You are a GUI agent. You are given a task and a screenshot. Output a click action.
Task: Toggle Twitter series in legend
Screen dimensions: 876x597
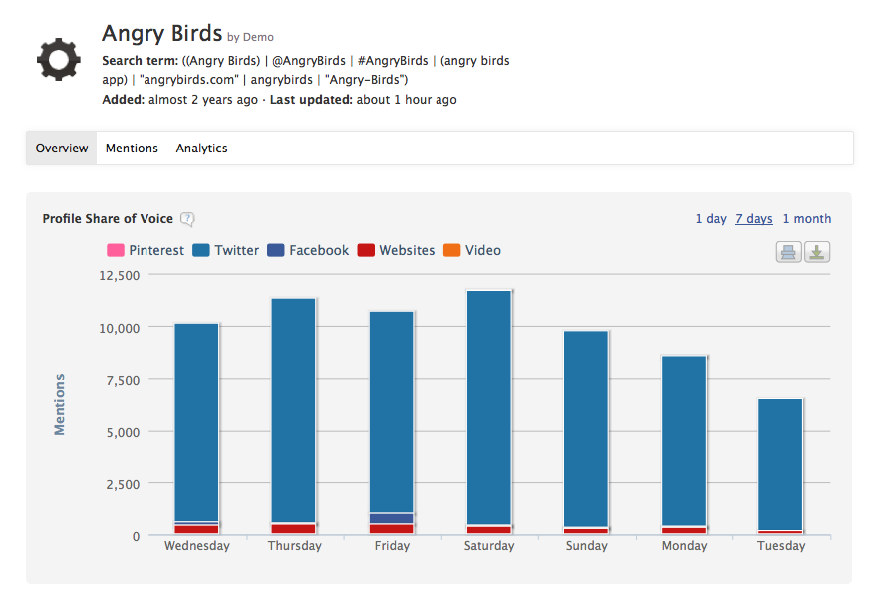226,251
